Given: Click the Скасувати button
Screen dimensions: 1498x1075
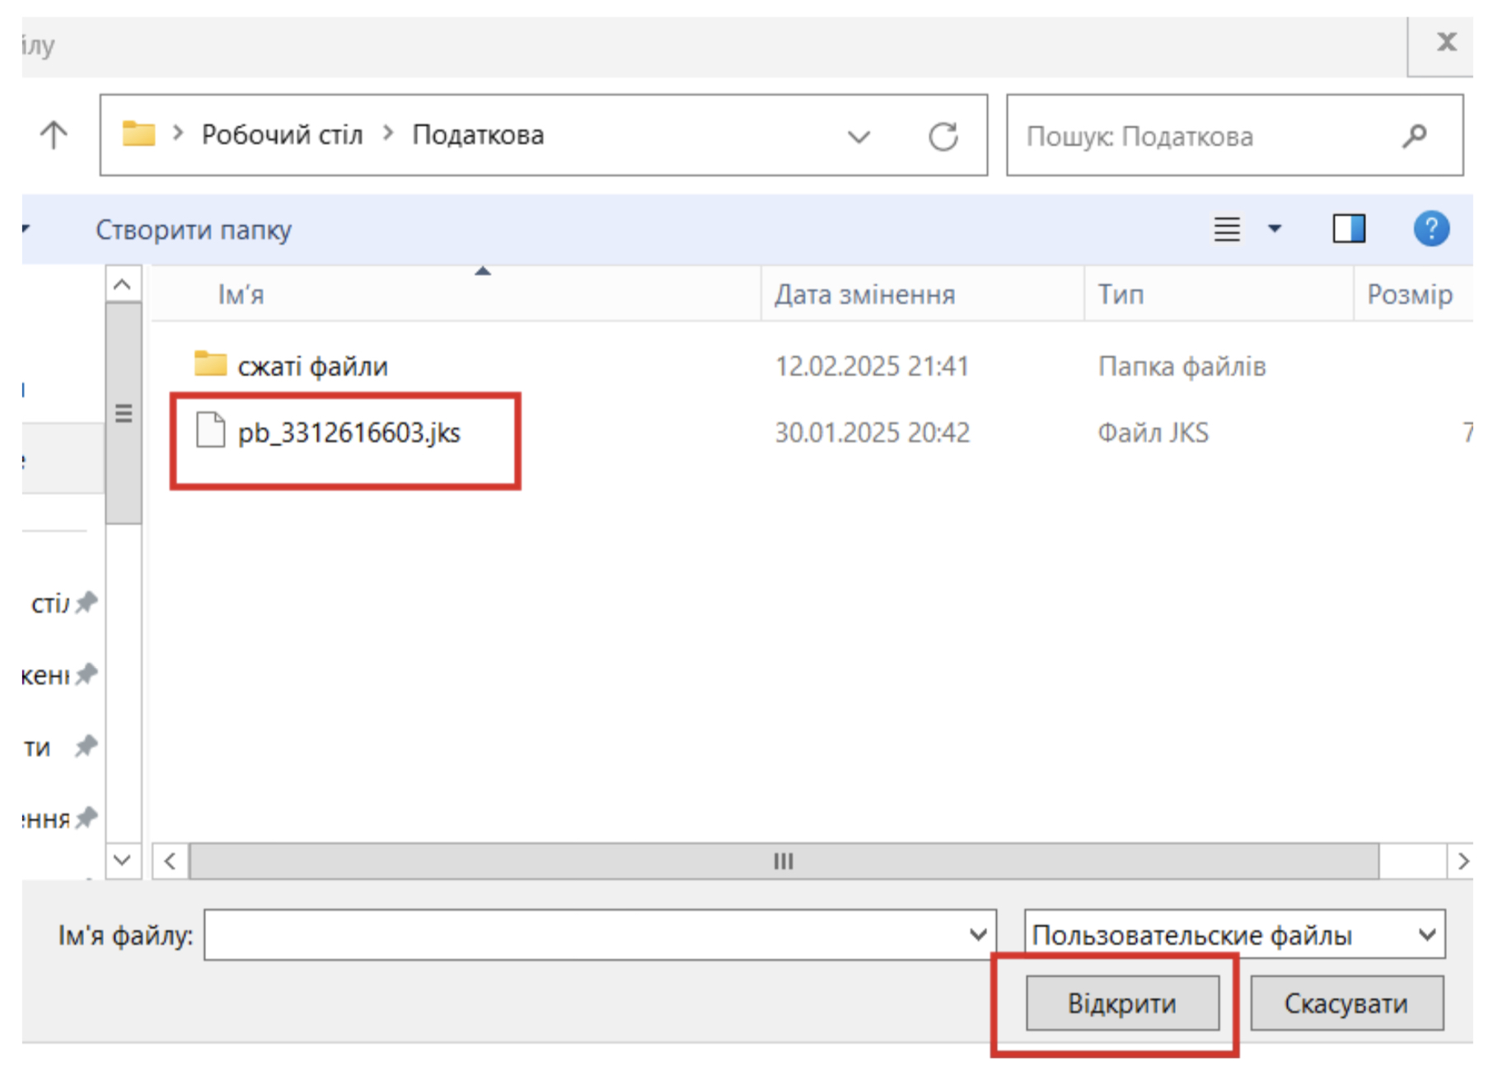Looking at the screenshot, I should tap(1346, 1003).
